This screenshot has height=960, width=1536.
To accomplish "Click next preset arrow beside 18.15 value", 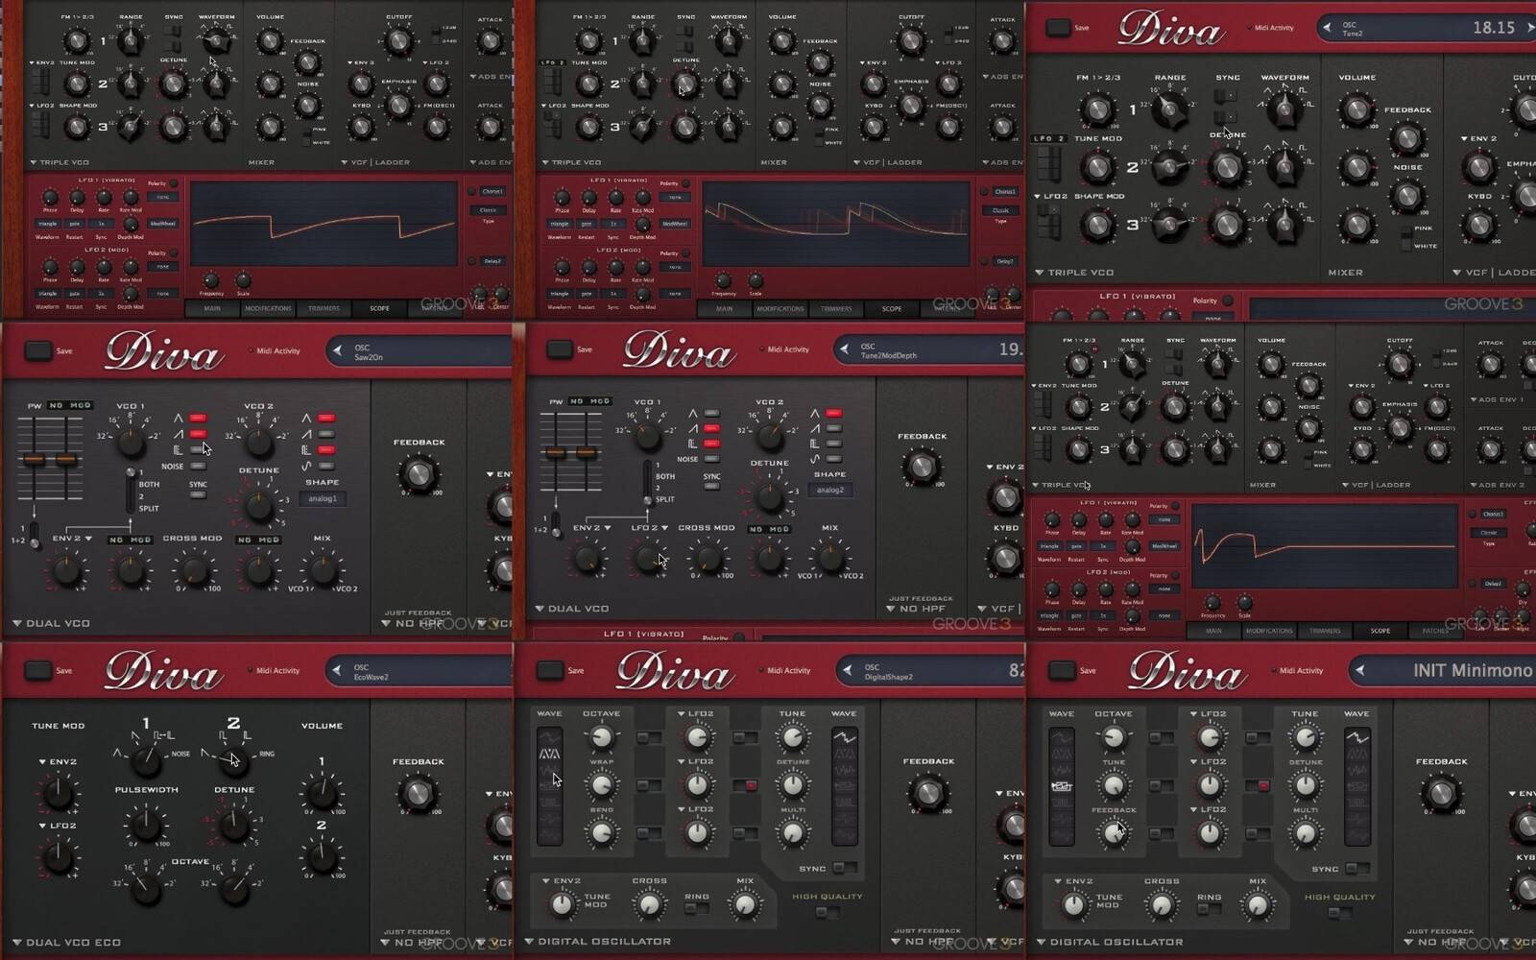I will 1529,28.
